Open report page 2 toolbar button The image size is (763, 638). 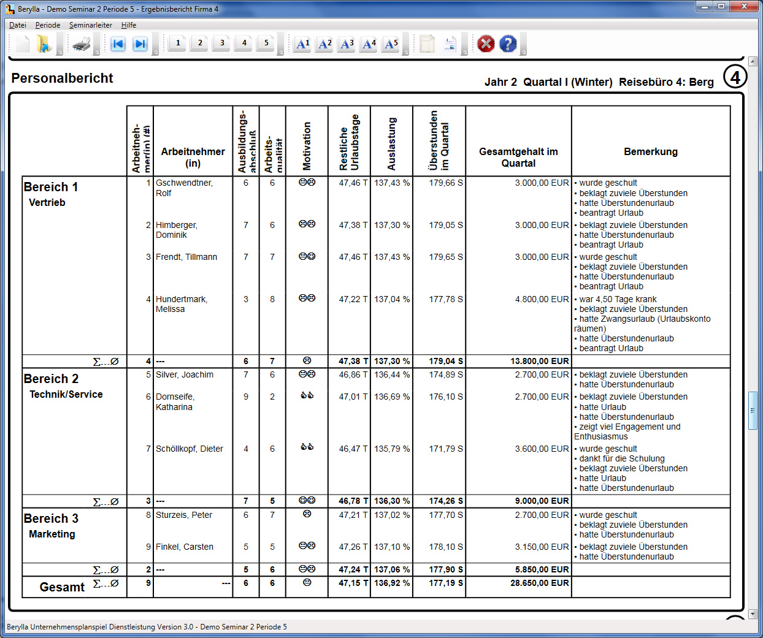coord(199,43)
